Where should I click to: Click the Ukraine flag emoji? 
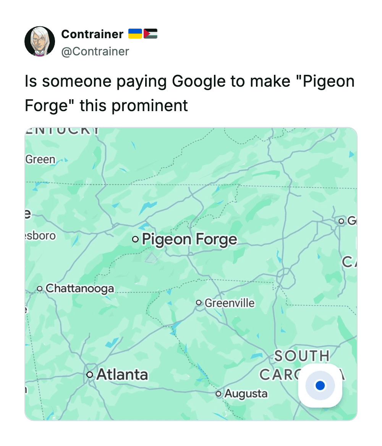pos(135,34)
